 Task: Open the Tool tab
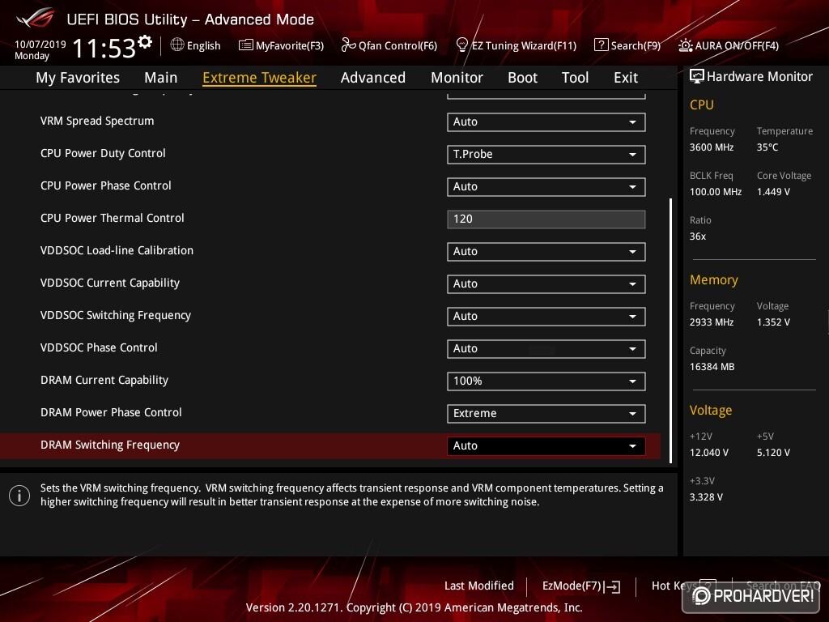pyautogui.click(x=576, y=78)
